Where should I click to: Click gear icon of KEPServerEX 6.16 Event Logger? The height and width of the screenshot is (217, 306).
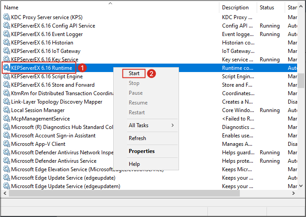tap(7, 34)
